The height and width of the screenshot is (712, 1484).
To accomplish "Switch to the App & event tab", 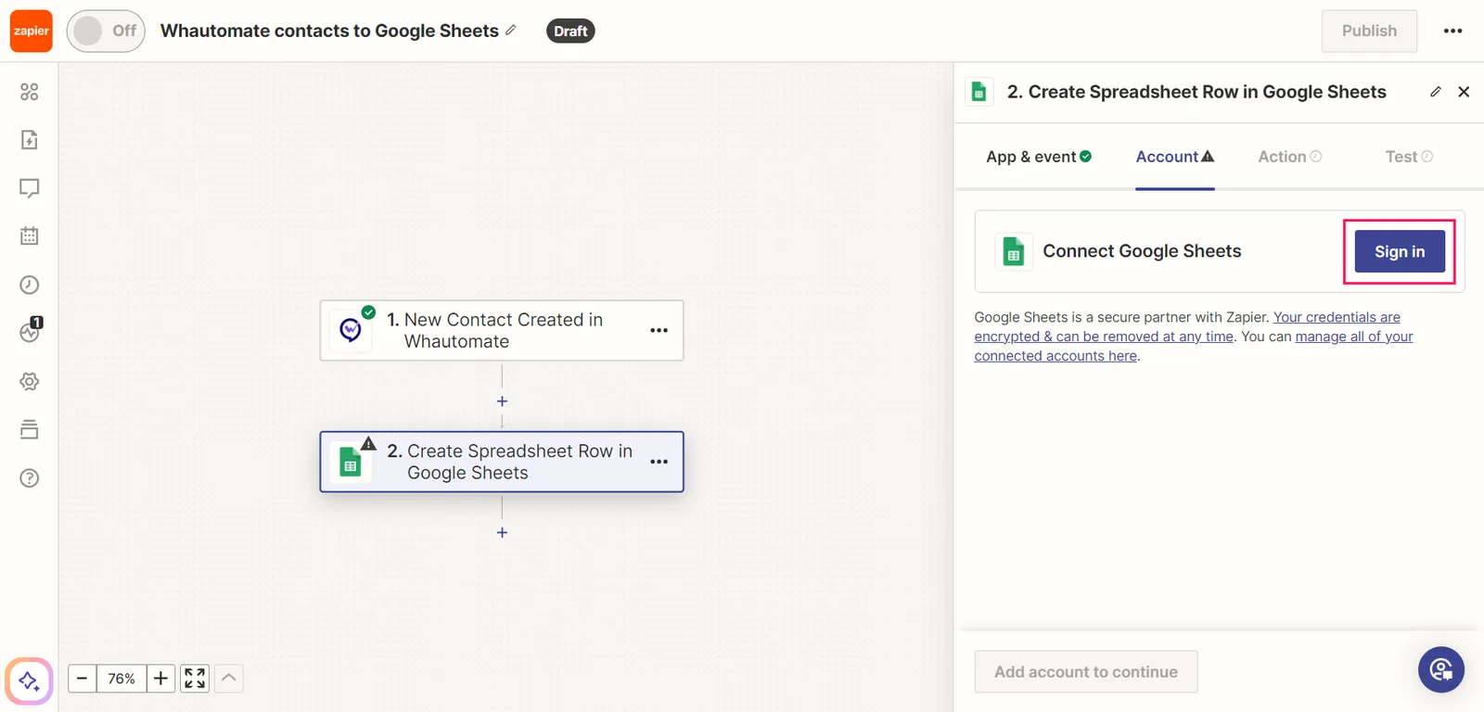I will coord(1039,157).
